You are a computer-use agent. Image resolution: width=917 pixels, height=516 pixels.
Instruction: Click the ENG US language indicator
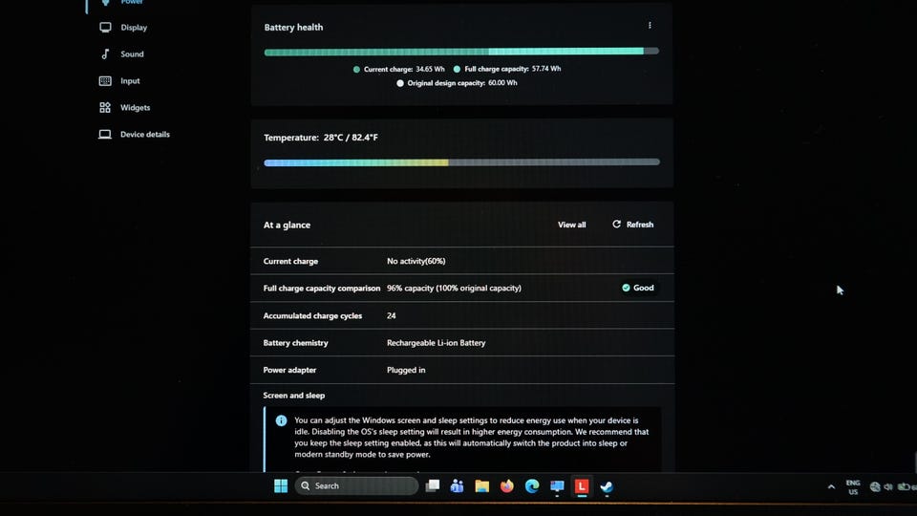click(x=853, y=487)
